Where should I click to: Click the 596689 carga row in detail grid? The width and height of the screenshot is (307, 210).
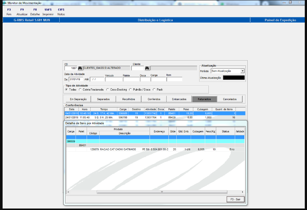[x=155, y=141]
